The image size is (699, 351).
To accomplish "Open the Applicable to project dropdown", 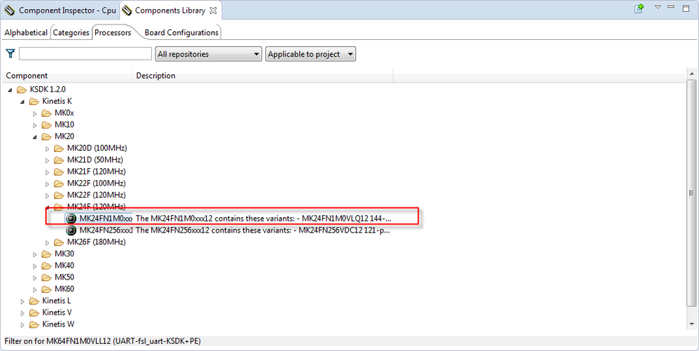I will [310, 54].
